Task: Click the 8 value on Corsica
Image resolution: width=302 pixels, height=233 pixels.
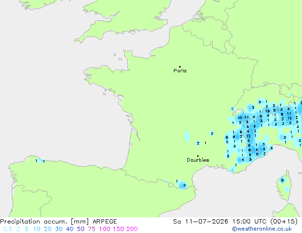Action: (282, 180)
